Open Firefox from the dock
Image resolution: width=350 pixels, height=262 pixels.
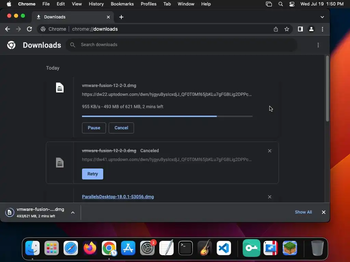(90, 248)
